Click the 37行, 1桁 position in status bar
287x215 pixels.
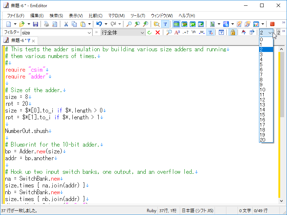pyautogui.click(x=168, y=211)
